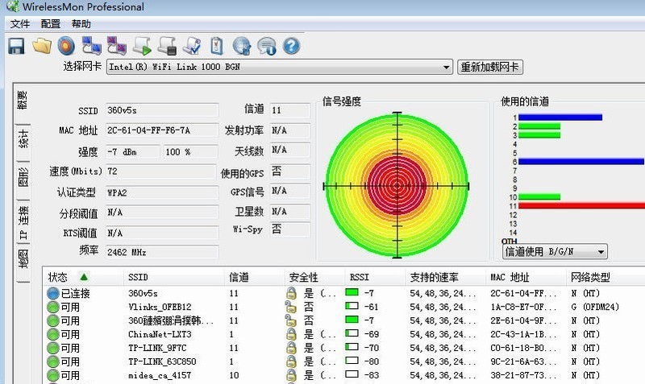Image resolution: width=645 pixels, height=384 pixels.
Task: Click padlock icon in ChinaNet-LXT3 row
Action: 291,334
